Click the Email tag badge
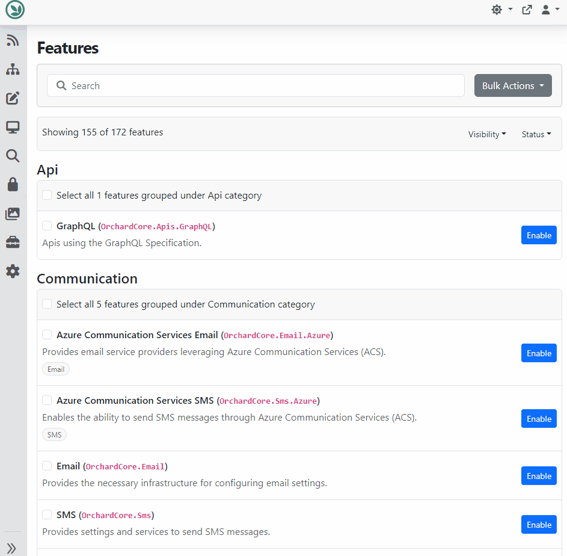 point(56,369)
